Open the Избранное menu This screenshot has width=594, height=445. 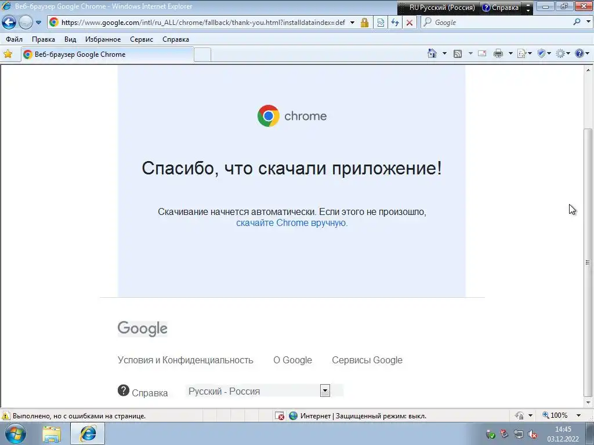click(x=103, y=39)
